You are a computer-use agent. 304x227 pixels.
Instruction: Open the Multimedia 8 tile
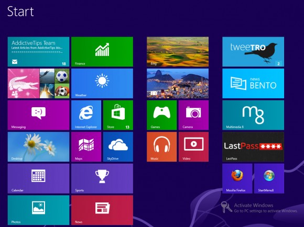(x=253, y=115)
